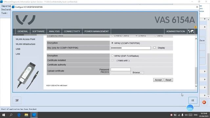Click the ODIS app icon in the taskbar
210x118 pixels.
(34, 115)
